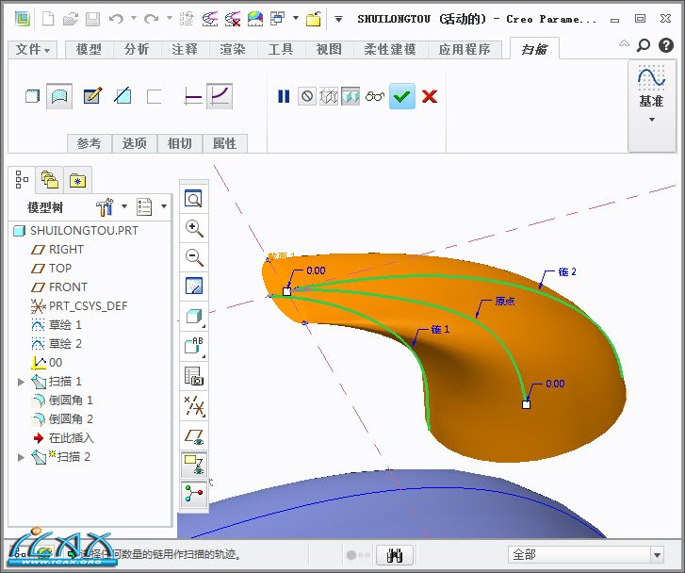Open the 选项 panel tab
685x573 pixels.
135,143
